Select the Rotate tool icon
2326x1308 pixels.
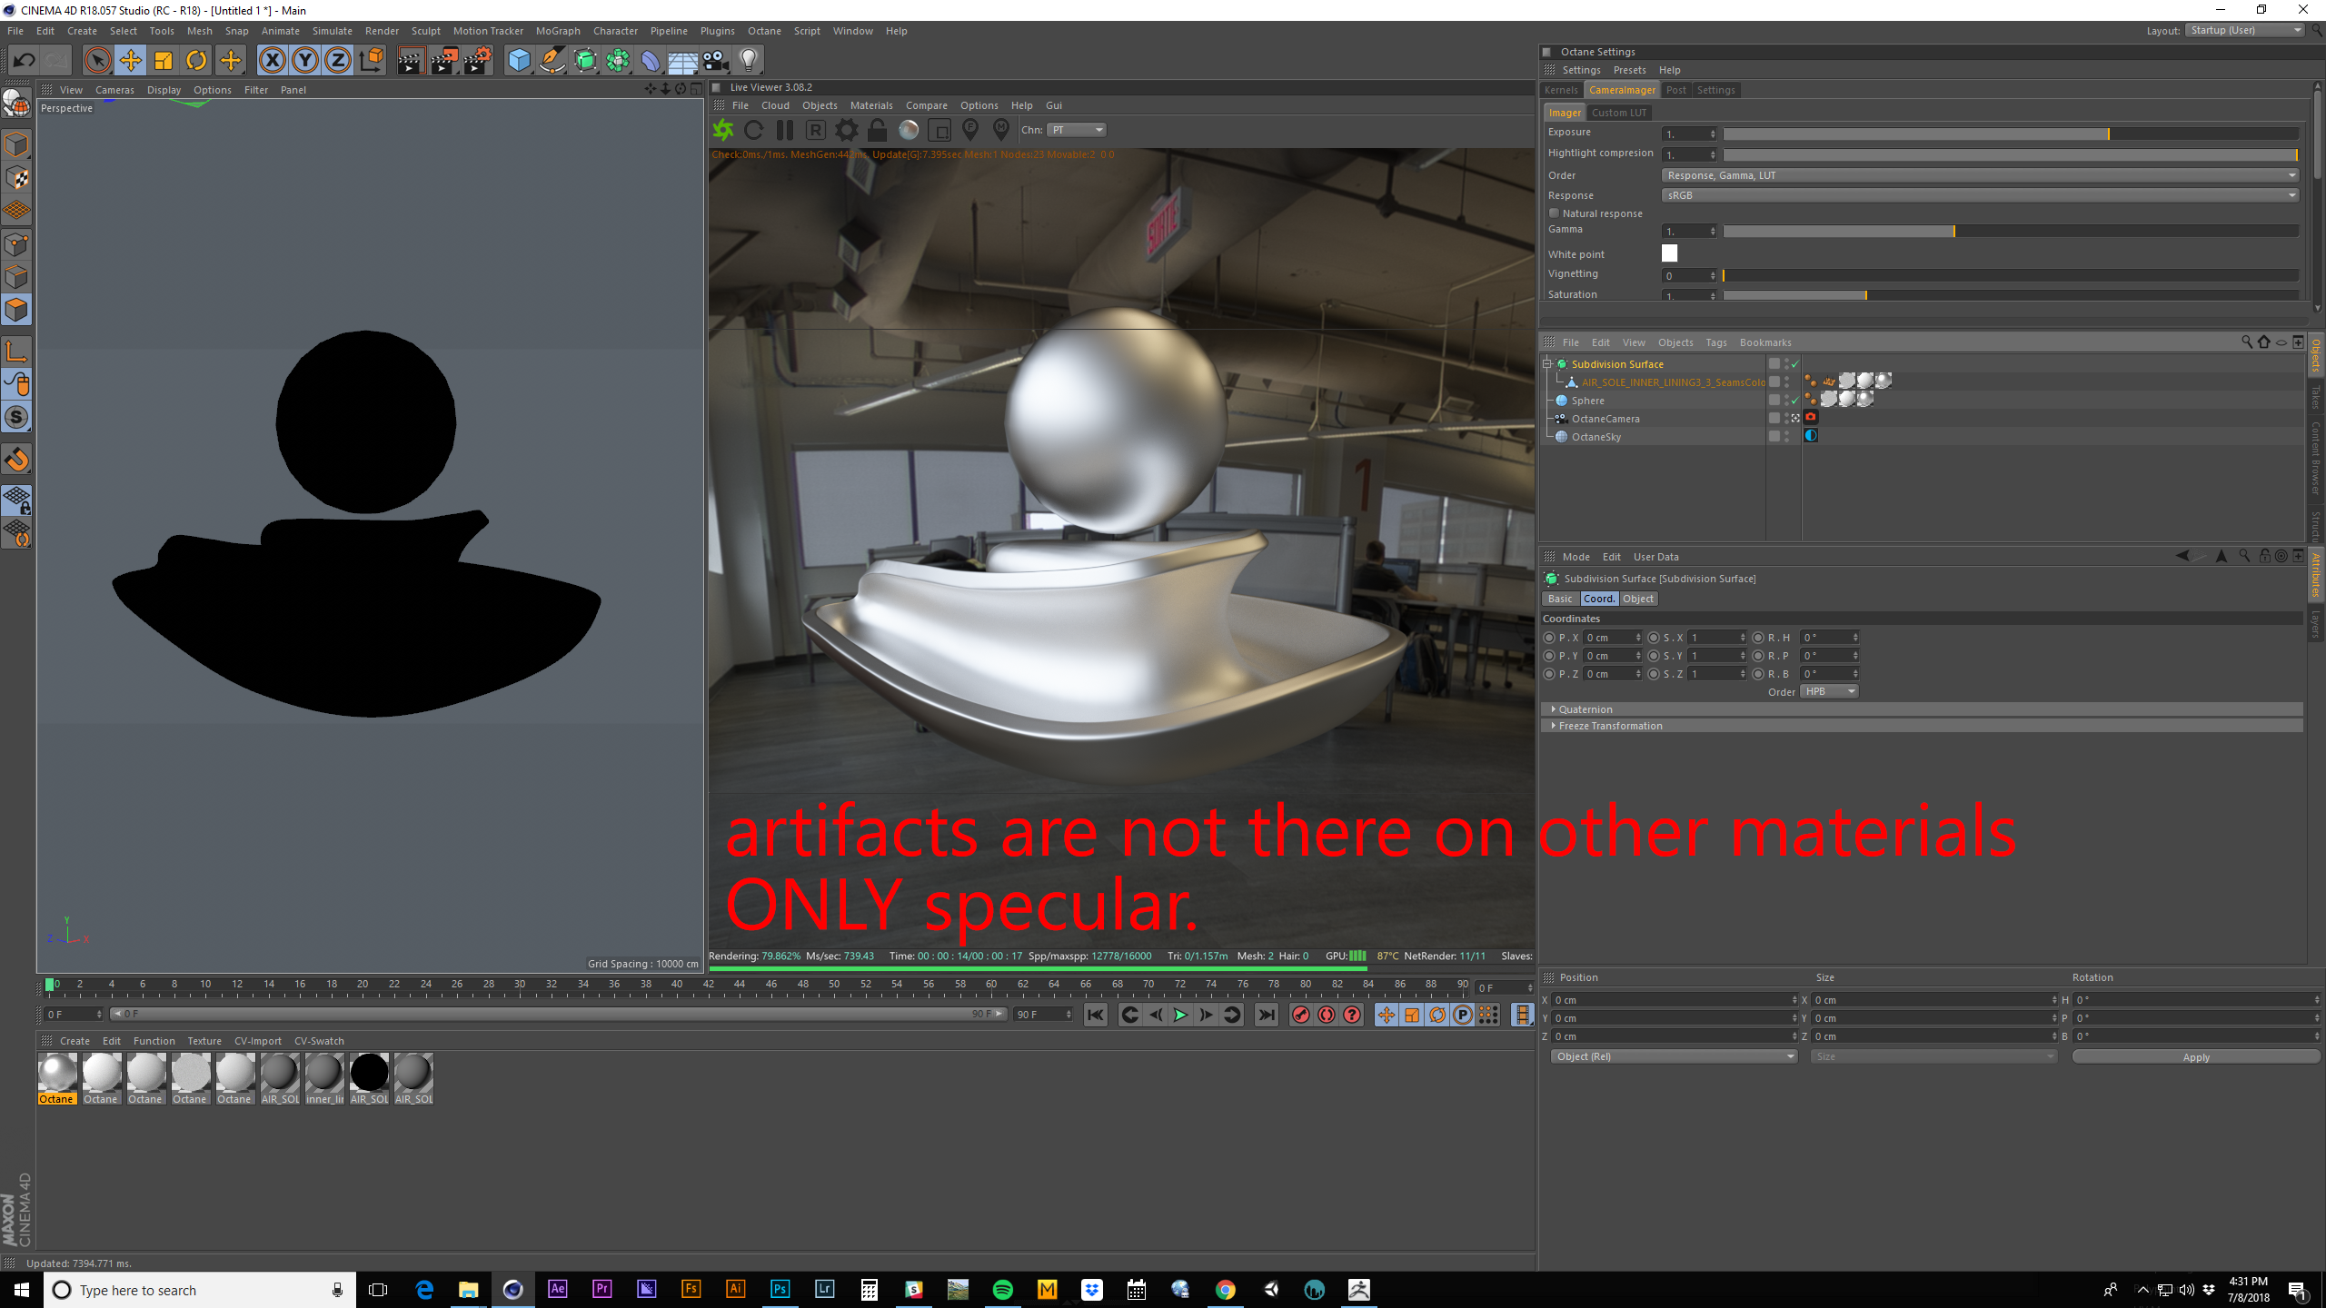(x=196, y=60)
